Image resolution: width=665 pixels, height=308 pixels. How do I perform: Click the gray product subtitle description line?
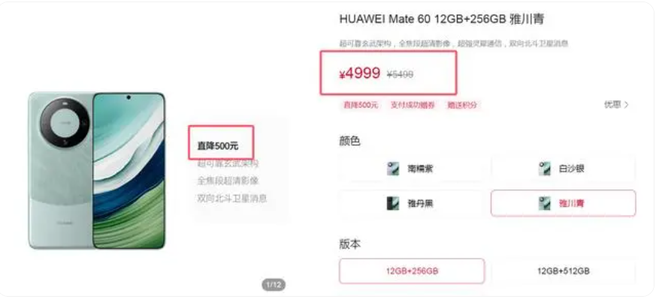454,43
